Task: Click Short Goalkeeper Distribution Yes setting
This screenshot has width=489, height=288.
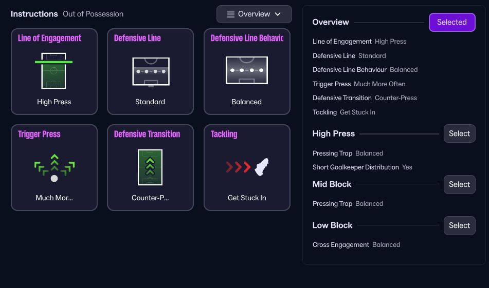Action: 362,167
